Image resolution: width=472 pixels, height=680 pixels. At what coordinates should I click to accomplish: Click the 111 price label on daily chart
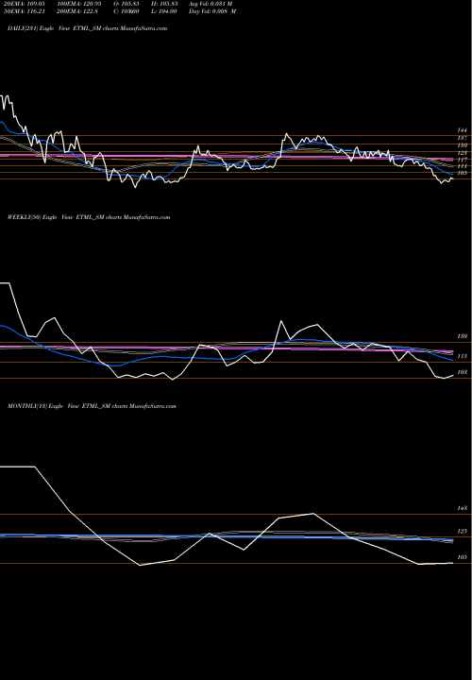462,166
